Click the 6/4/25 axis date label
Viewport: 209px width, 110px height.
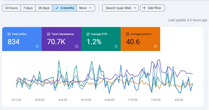click(x=63, y=100)
